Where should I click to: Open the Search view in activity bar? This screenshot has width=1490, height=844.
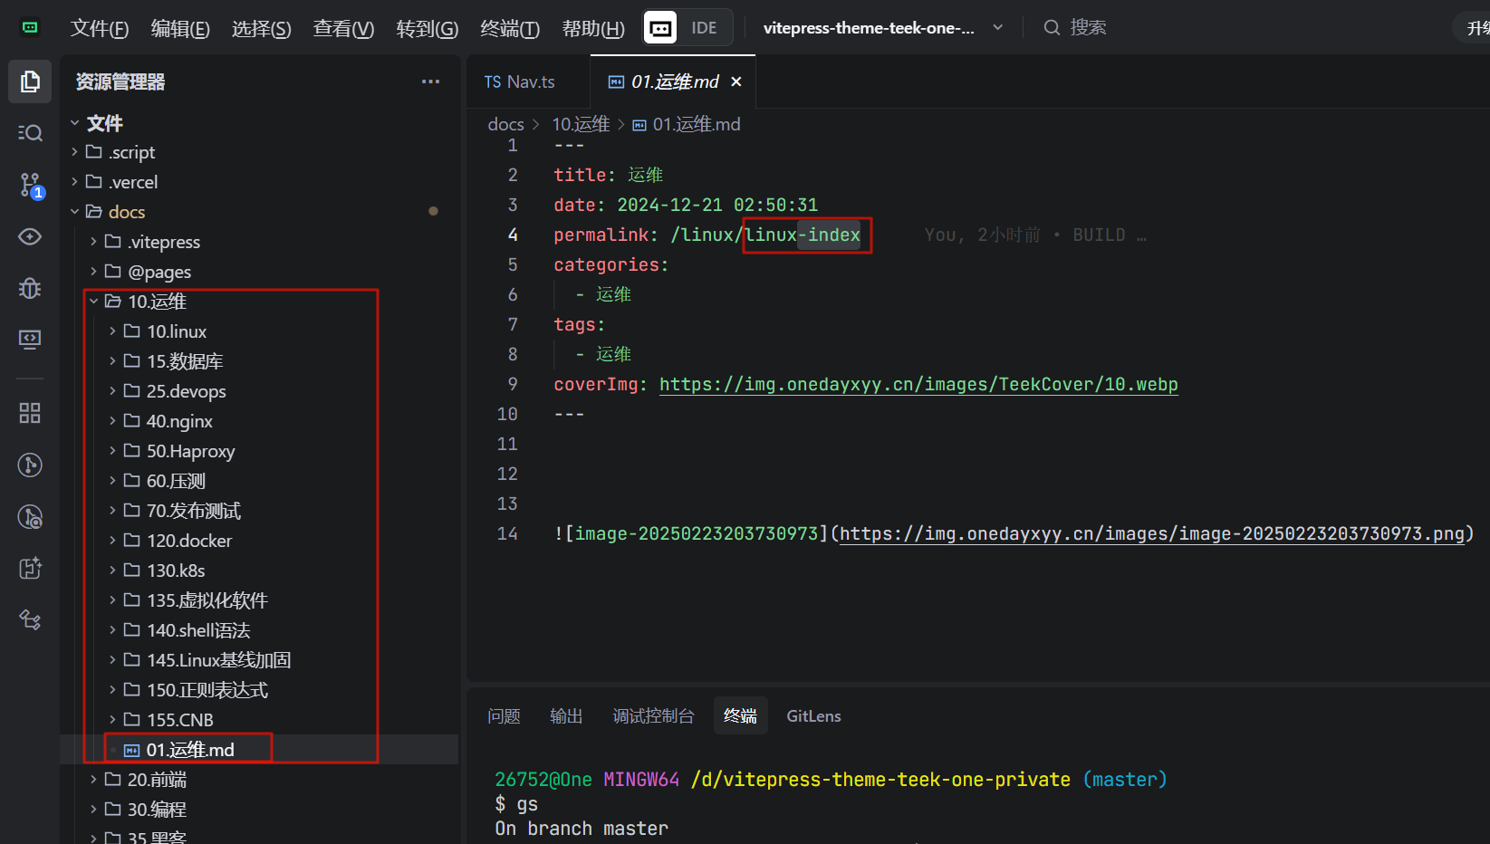[30, 133]
